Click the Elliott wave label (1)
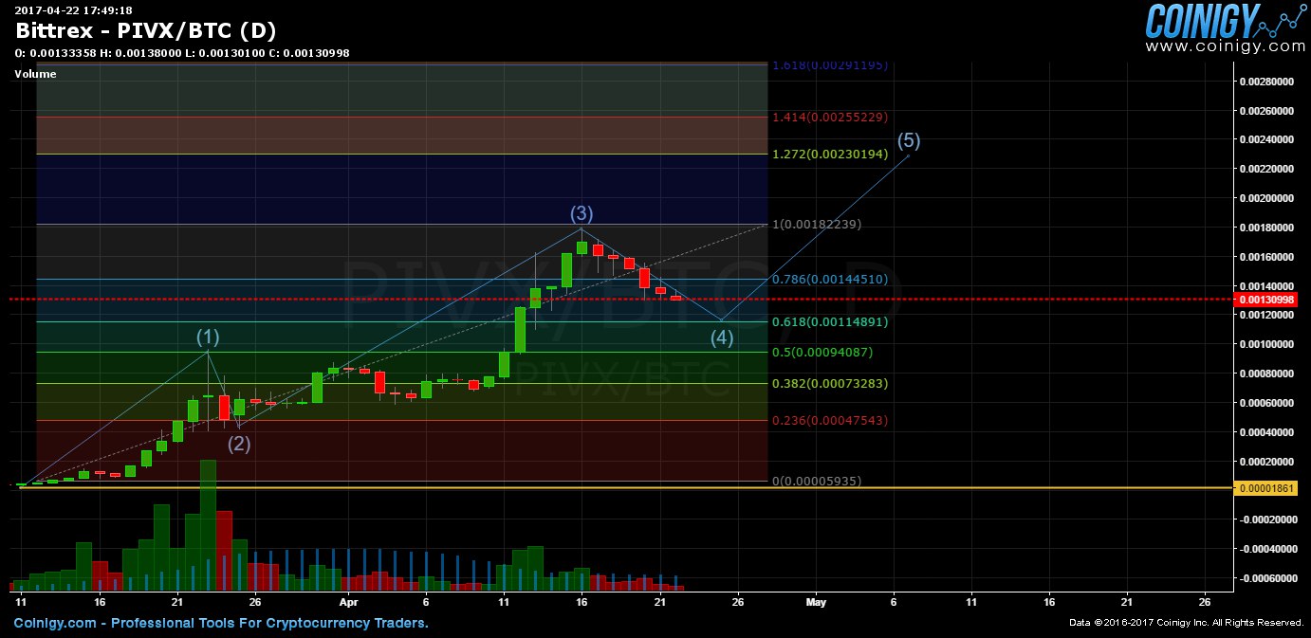 (x=208, y=337)
